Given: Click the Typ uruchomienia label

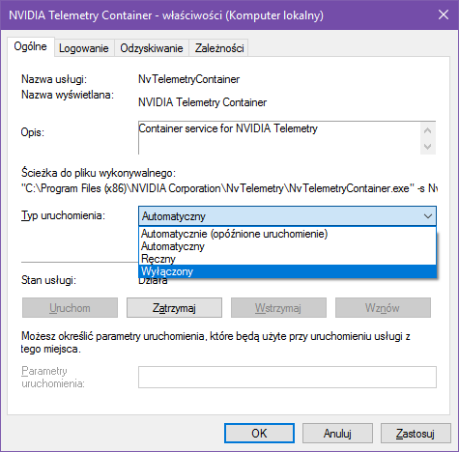Looking at the screenshot, I should (63, 215).
